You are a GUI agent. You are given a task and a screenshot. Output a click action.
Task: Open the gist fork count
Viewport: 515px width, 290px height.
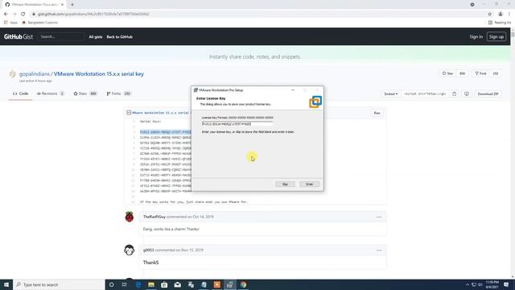pos(496,73)
